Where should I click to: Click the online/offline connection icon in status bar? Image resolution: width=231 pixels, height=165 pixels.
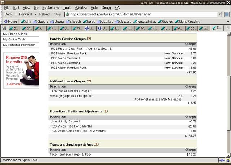222,160
